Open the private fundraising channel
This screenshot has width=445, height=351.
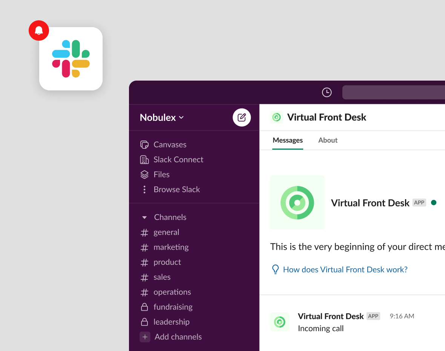(x=167, y=307)
